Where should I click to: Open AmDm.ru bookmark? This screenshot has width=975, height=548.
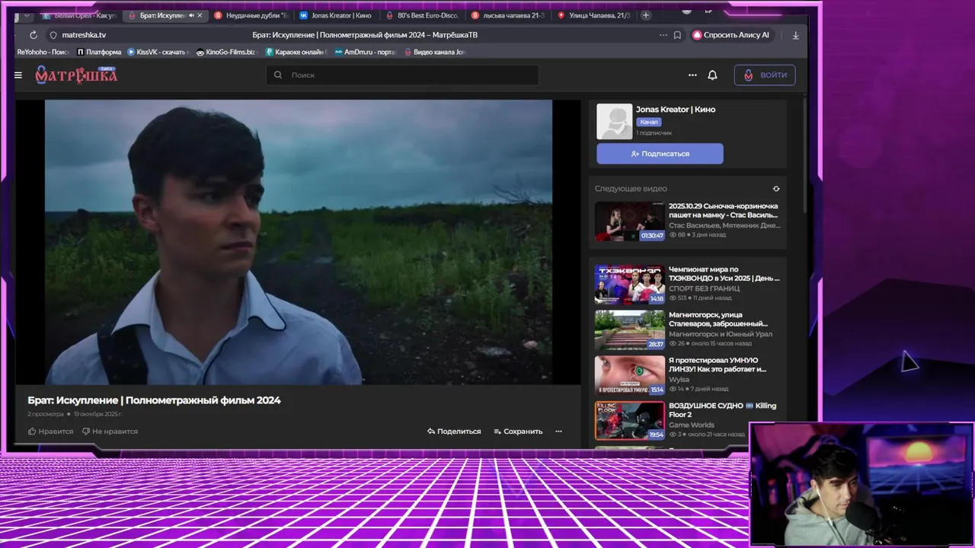coord(366,53)
